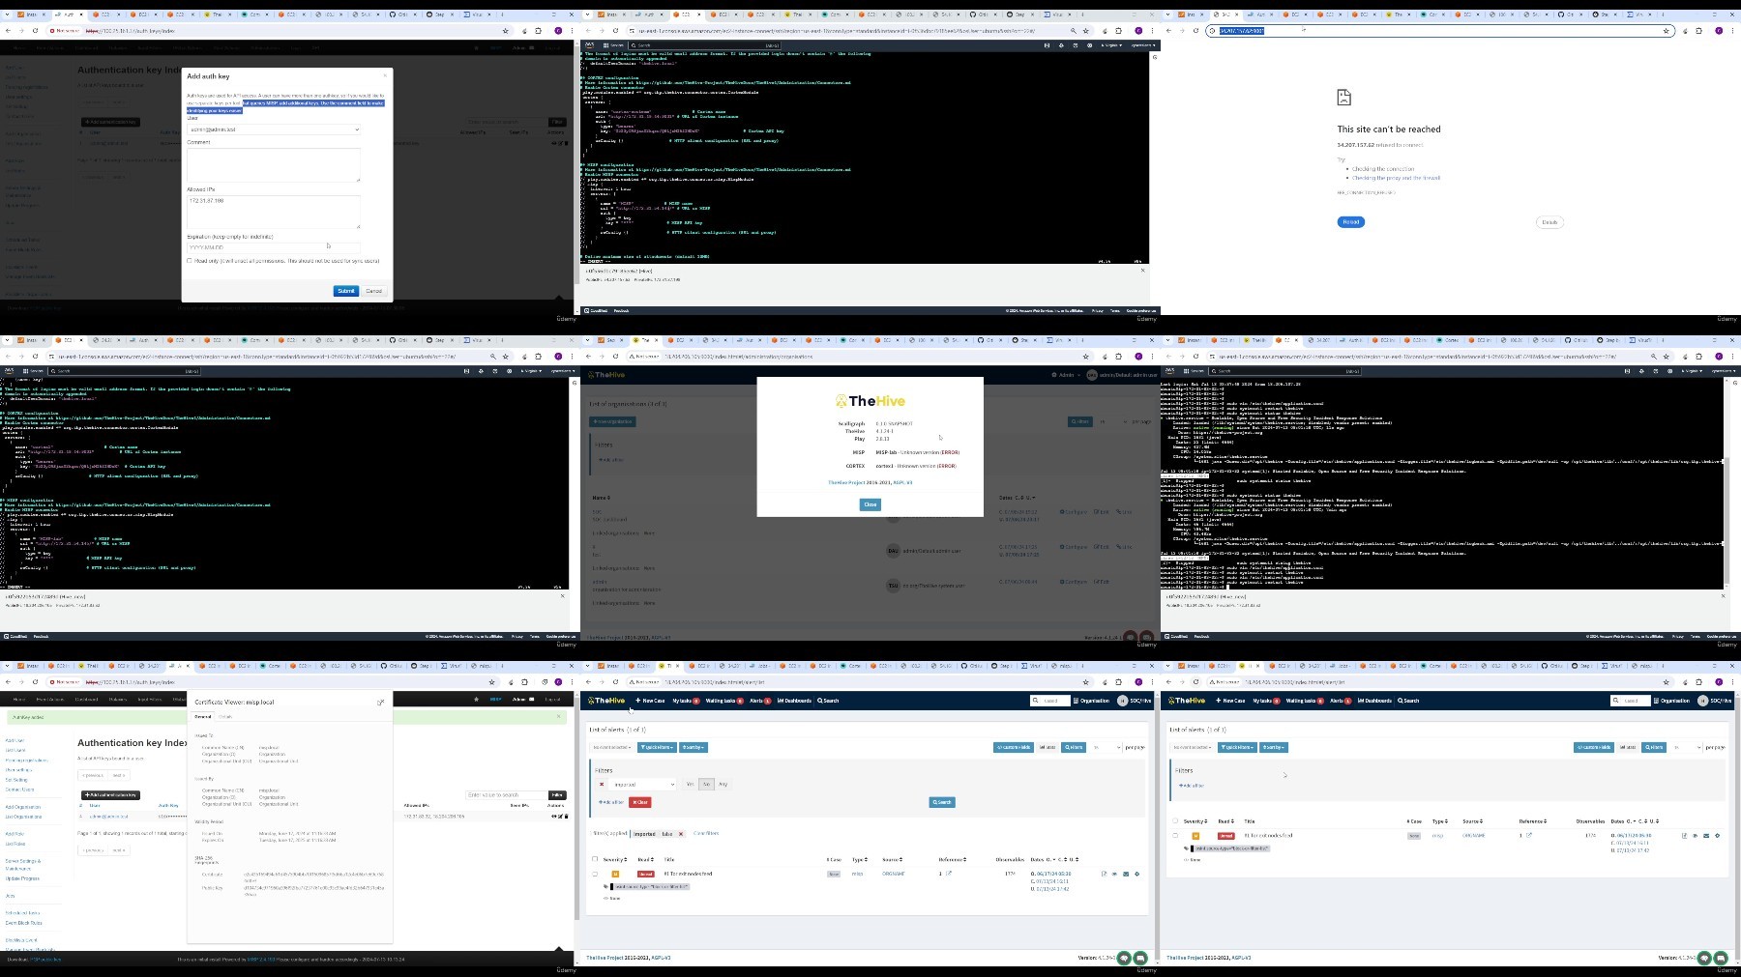Screen dimensions: 1741x977
Task: Open AGPL-V3 link in TheHive about dialog
Action: coord(903,482)
